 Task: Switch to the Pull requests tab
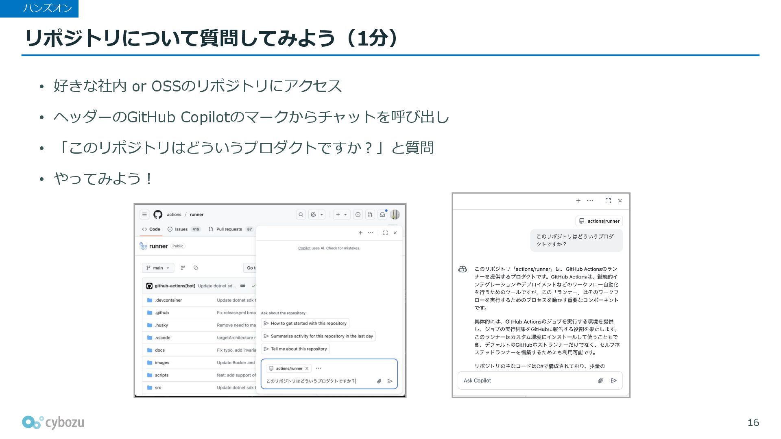(230, 229)
